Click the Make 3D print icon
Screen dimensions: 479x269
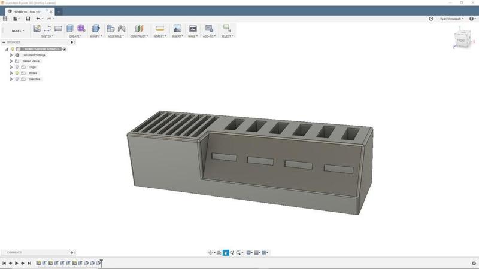tap(193, 28)
